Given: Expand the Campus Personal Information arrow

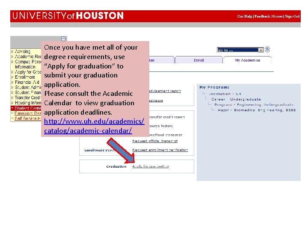Looking at the screenshot, I should tap(12, 62).
